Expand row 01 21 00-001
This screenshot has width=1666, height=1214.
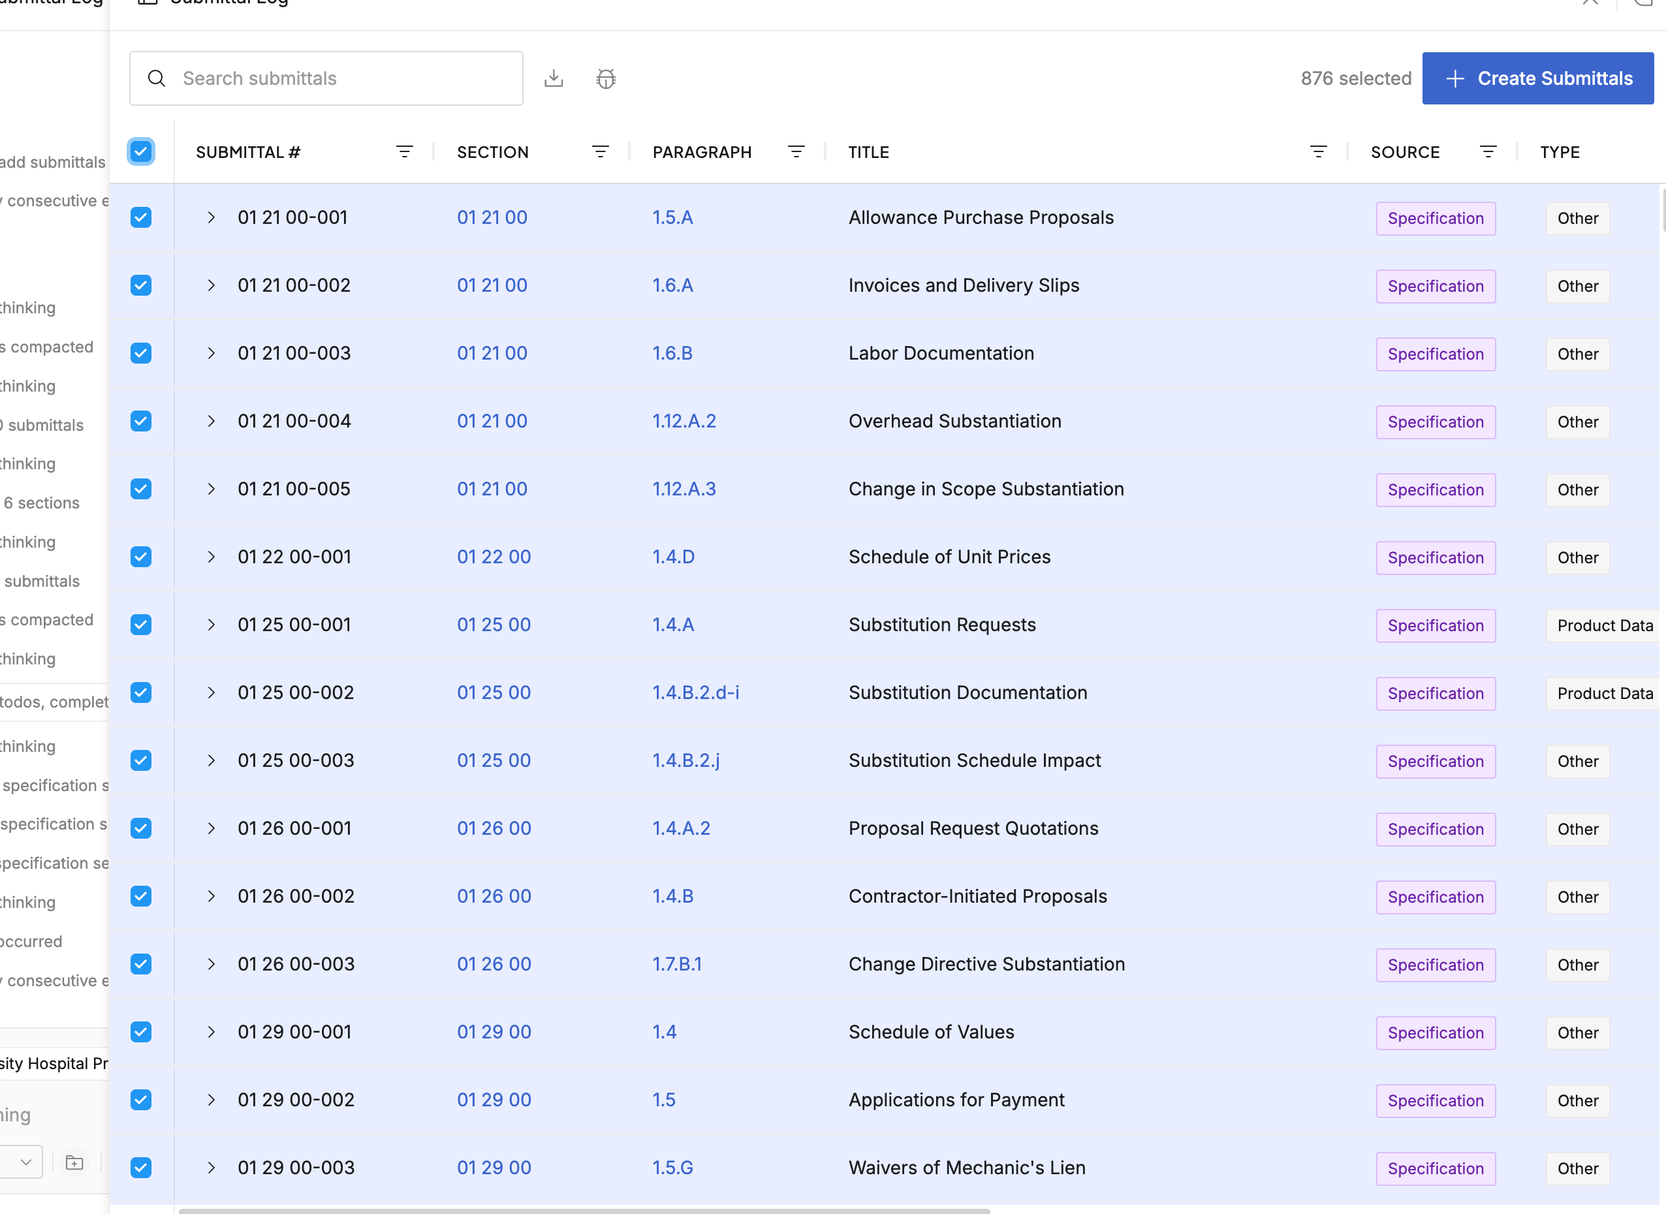tap(211, 217)
